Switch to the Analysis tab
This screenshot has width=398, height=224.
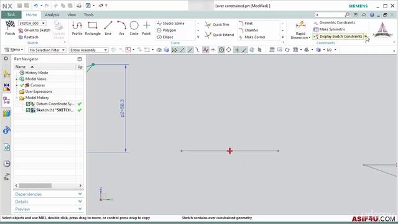click(x=52, y=15)
